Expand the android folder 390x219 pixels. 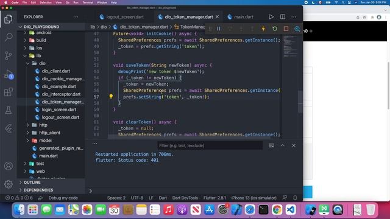44,33
